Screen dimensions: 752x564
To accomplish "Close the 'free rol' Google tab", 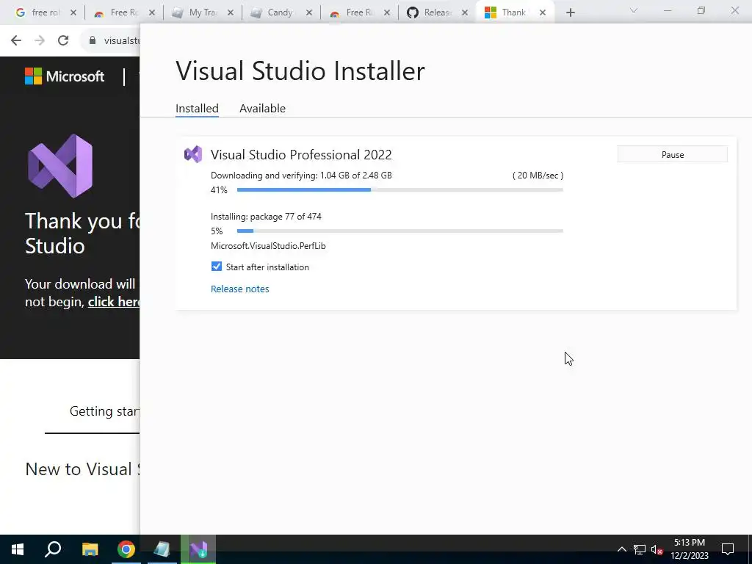I will (x=73, y=13).
